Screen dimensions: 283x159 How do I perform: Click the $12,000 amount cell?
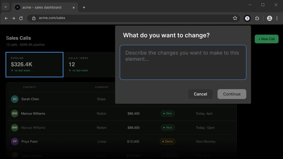tap(133, 142)
